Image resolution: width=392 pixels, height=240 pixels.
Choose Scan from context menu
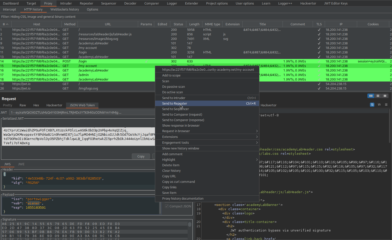(x=207, y=81)
